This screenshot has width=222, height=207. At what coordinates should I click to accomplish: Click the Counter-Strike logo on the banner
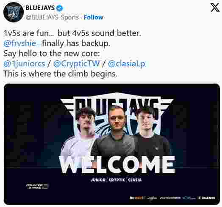coord(37,186)
